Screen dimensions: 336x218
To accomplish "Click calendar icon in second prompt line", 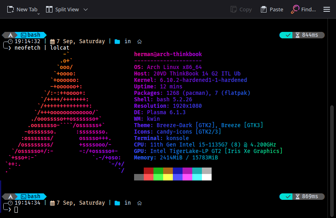I will coord(52,203).
